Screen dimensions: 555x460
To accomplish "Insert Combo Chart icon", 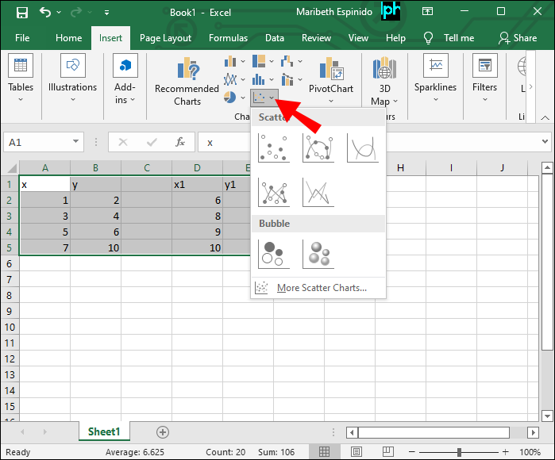I will (x=287, y=79).
